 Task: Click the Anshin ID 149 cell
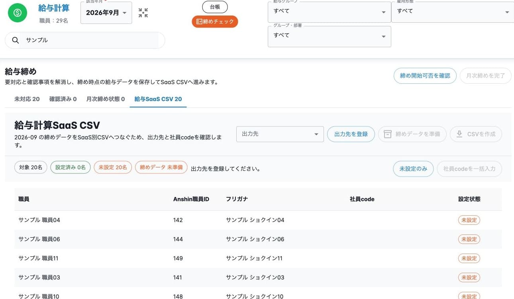pyautogui.click(x=178, y=258)
